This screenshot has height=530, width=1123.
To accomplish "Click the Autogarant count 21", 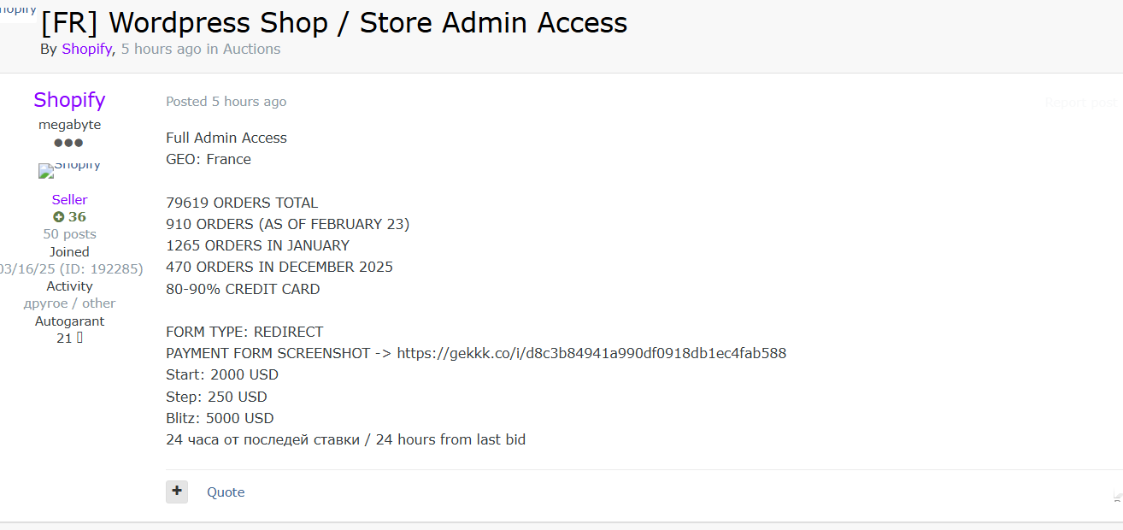I will click(64, 339).
